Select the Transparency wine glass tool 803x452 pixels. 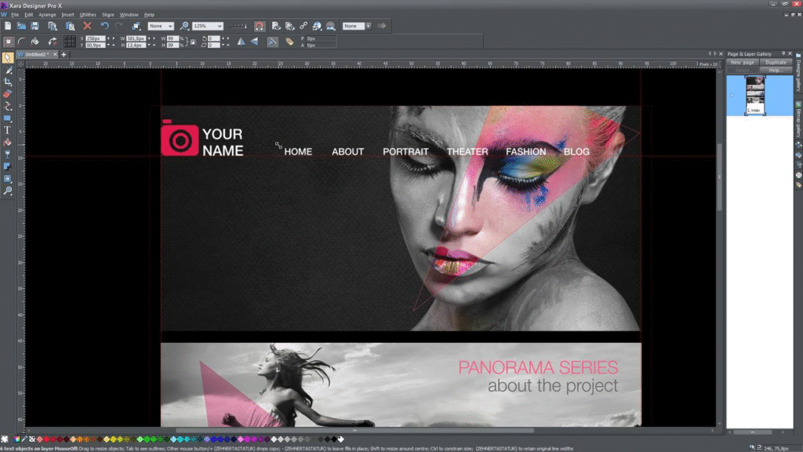(8, 155)
